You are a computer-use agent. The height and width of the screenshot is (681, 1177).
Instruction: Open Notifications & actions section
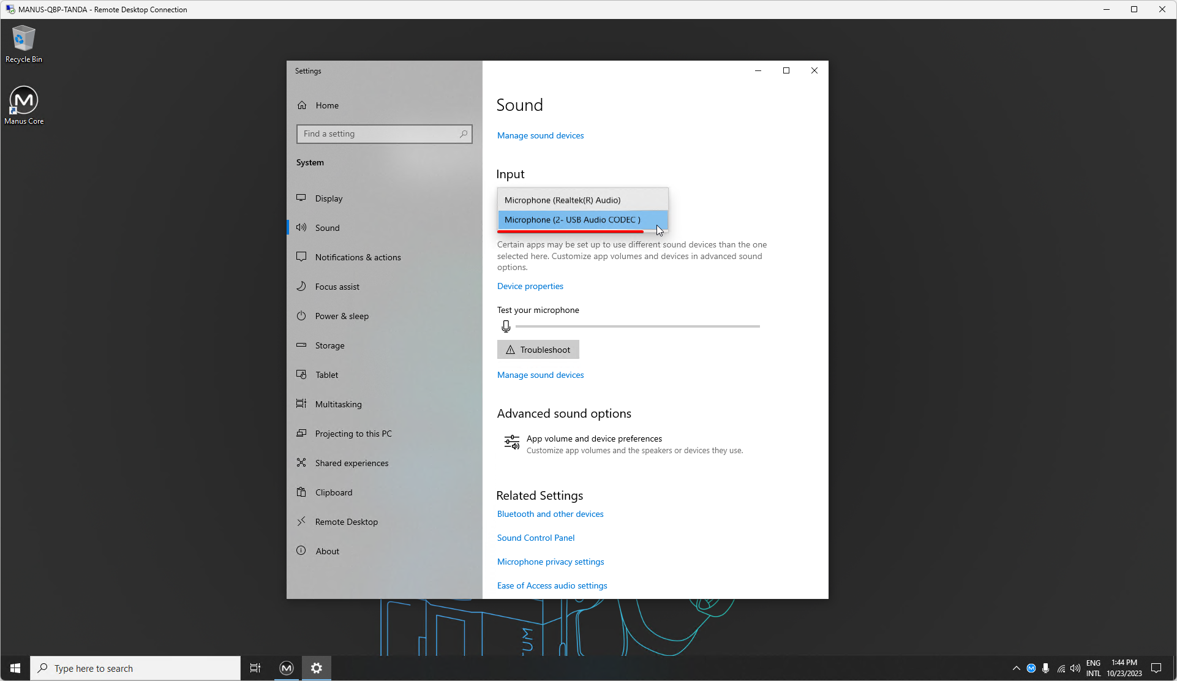[x=358, y=257]
